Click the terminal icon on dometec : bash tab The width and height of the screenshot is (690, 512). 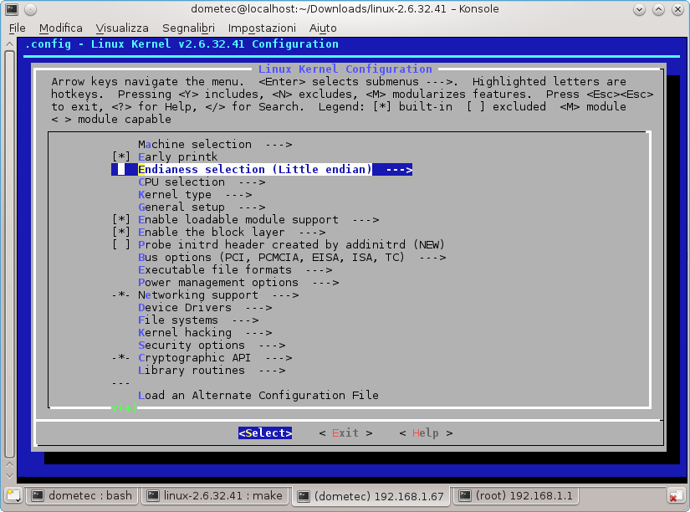[x=38, y=495]
